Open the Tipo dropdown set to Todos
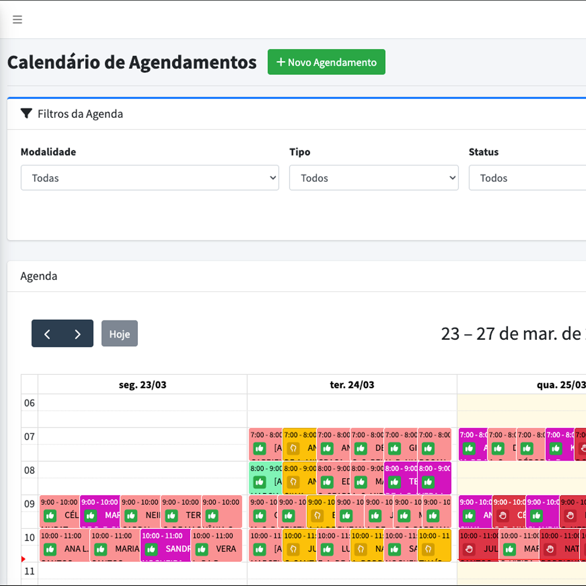 tap(374, 177)
